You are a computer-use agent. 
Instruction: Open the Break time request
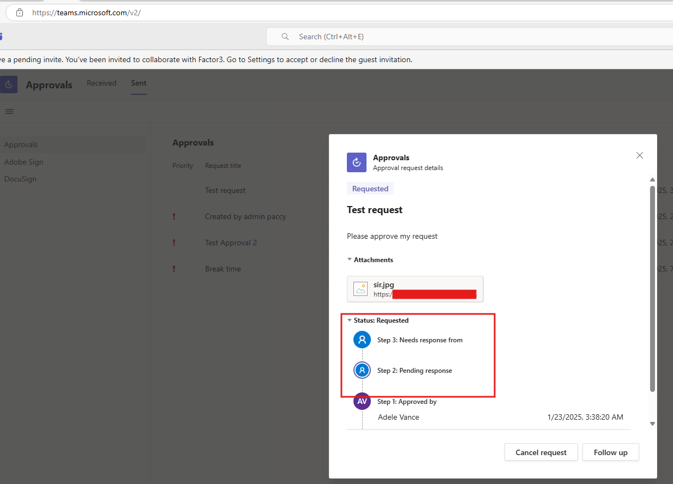tap(223, 269)
